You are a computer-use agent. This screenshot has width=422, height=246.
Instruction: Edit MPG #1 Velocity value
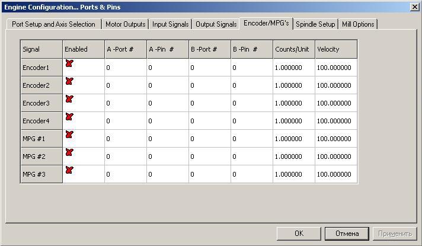coord(336,139)
